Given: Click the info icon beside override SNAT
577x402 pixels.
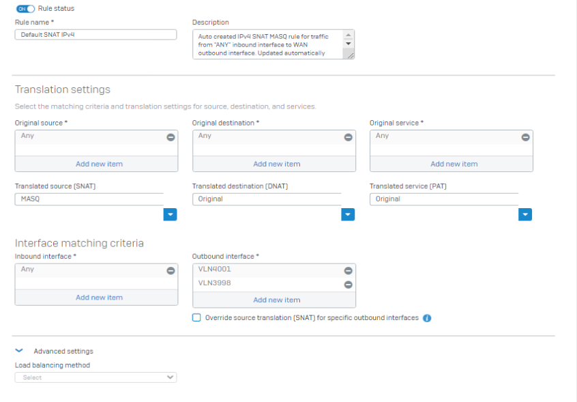Looking at the screenshot, I should [x=427, y=318].
